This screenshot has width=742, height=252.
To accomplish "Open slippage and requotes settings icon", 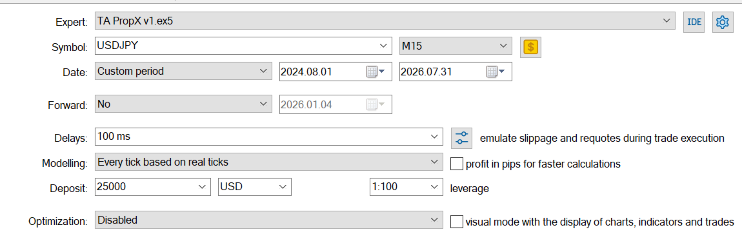I will [461, 137].
